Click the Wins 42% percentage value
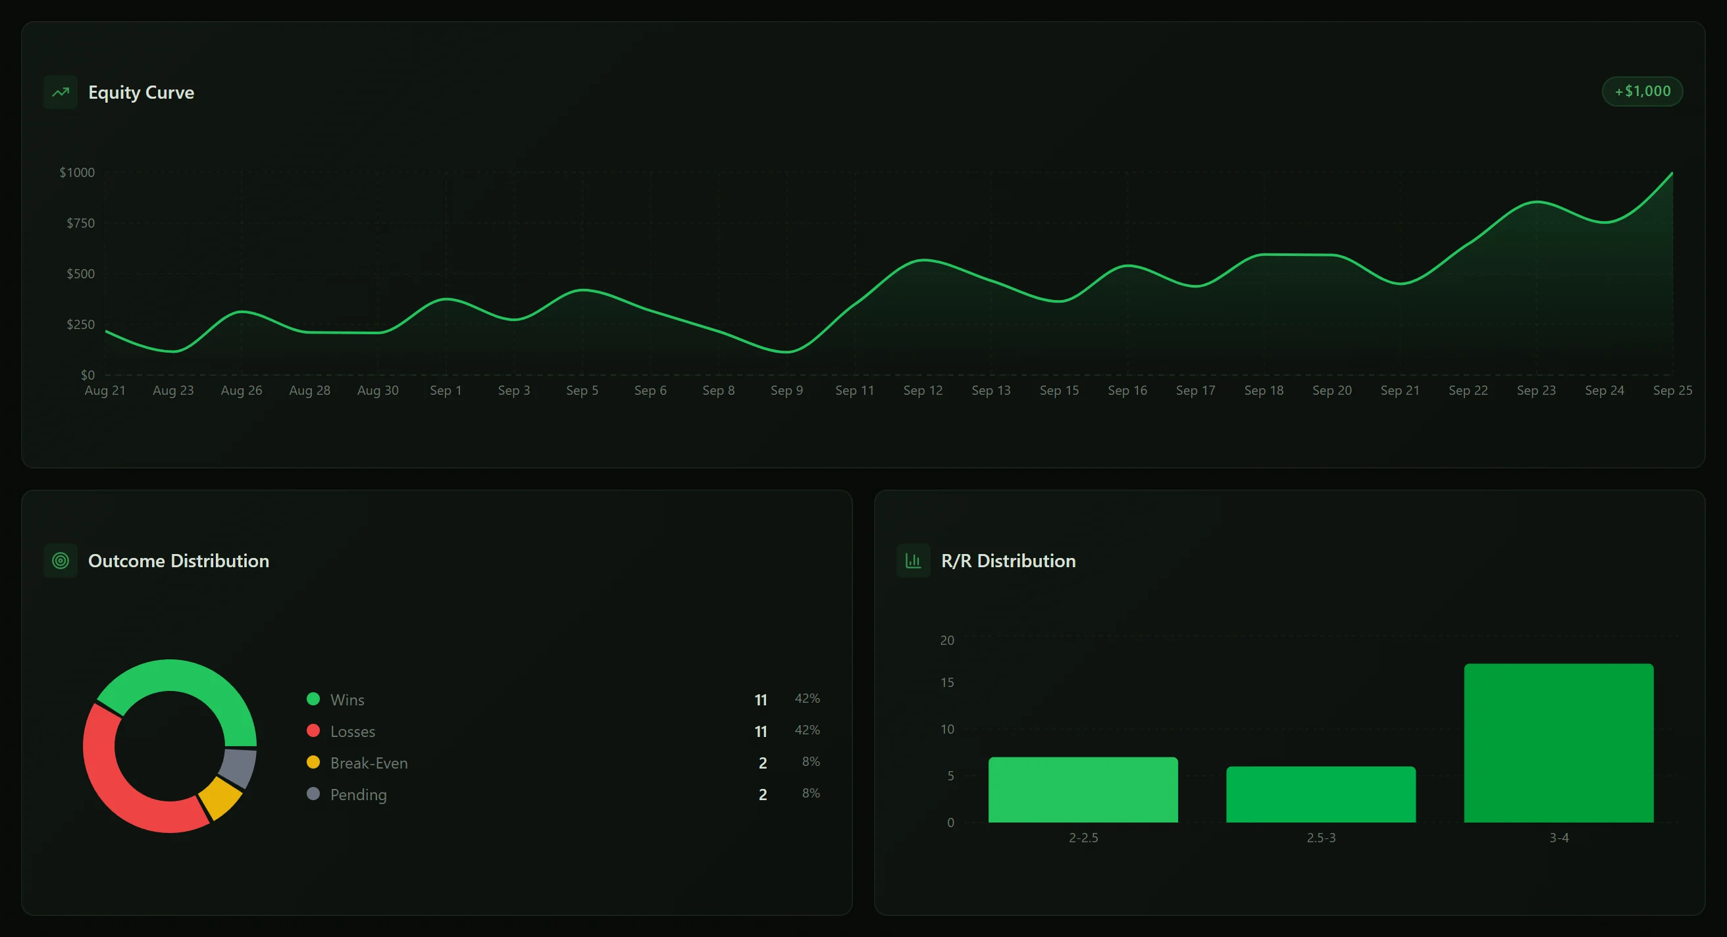 coord(807,698)
